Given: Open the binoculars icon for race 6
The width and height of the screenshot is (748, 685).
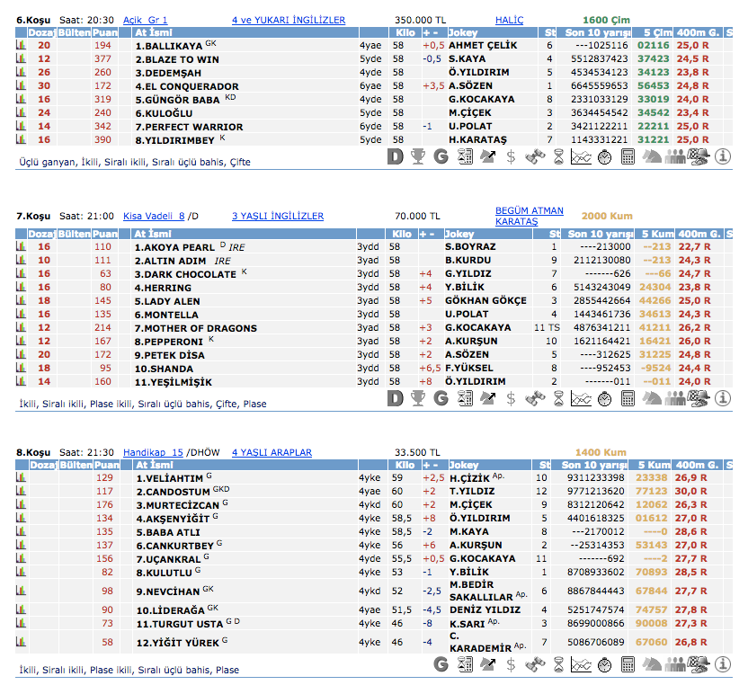Looking at the screenshot, I should 535,156.
